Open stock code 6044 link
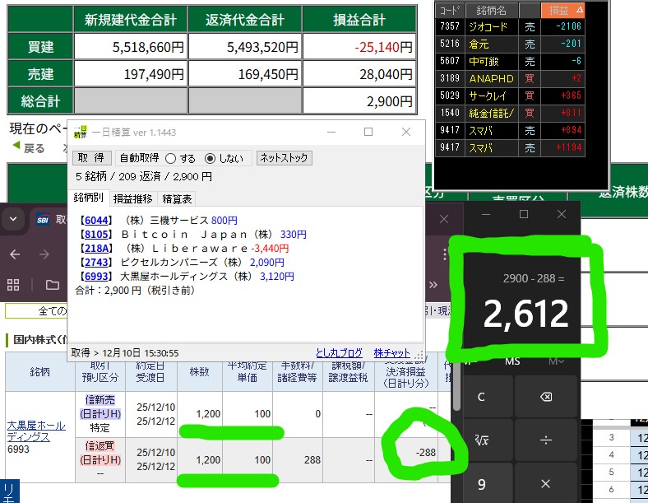This screenshot has width=648, height=503. (95, 221)
